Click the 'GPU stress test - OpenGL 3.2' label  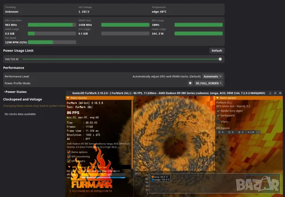point(233,106)
